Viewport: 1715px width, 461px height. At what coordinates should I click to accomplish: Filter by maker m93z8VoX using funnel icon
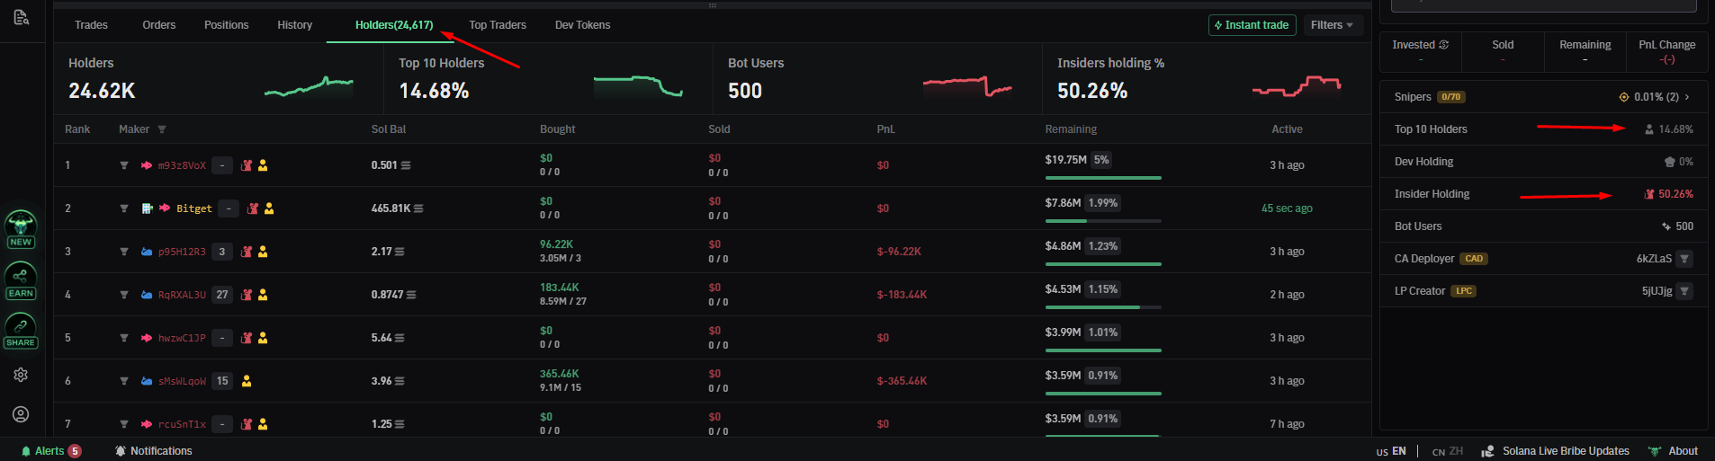point(124,165)
